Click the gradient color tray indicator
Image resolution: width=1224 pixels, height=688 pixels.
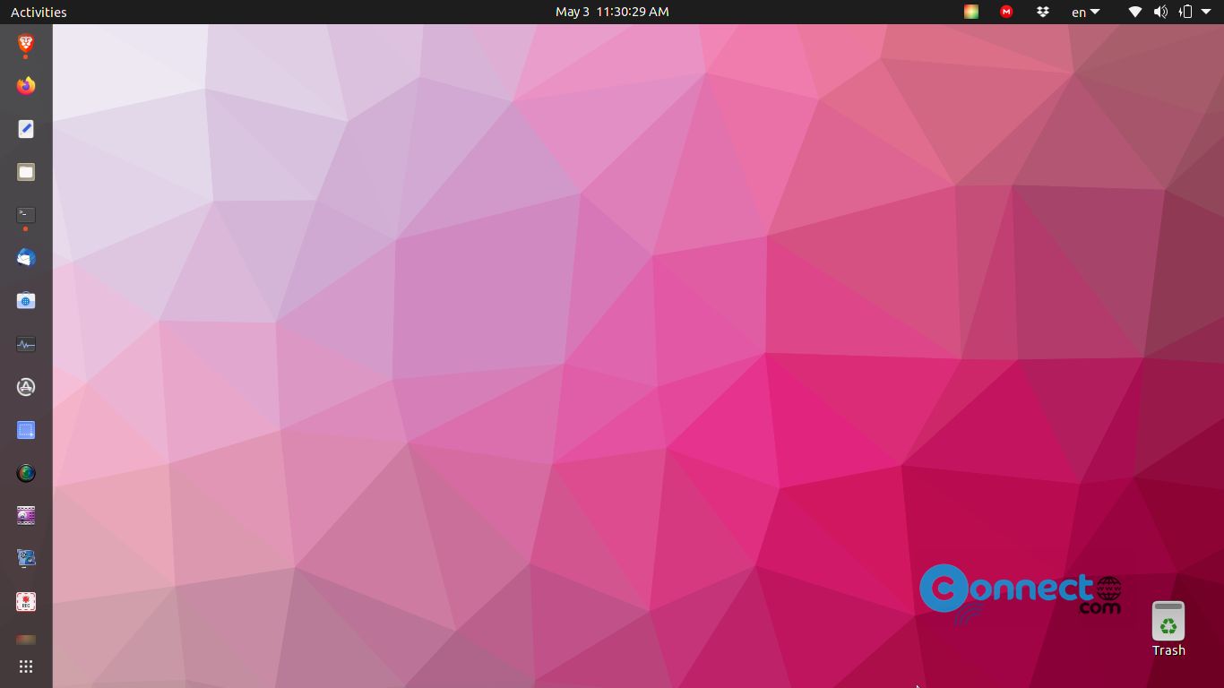tap(970, 12)
